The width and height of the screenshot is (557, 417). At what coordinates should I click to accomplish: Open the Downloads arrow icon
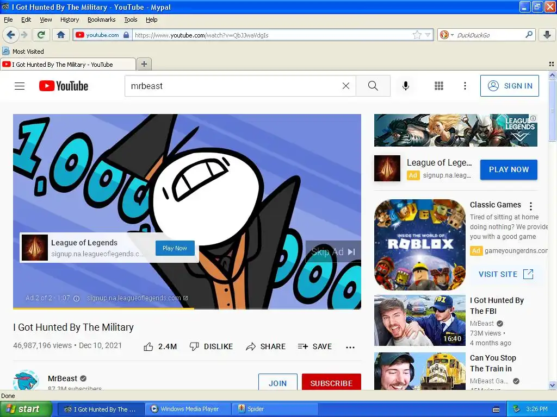click(547, 35)
